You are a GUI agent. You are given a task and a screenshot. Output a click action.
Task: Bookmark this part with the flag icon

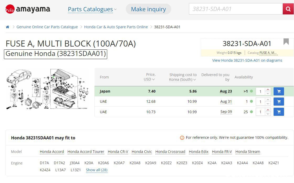click(x=286, y=42)
